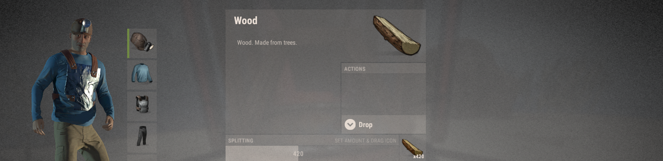Viewport: 663px width, 161px height.
Task: Click the Wood item title
Action: pyautogui.click(x=246, y=21)
